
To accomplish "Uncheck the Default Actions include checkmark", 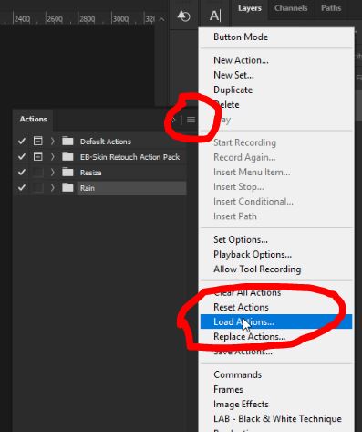I will tap(22, 141).
